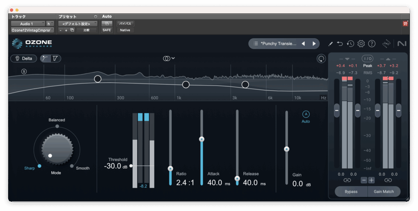Open the help question mark icon
Image resolution: width=418 pixels, height=211 pixels.
[371, 44]
